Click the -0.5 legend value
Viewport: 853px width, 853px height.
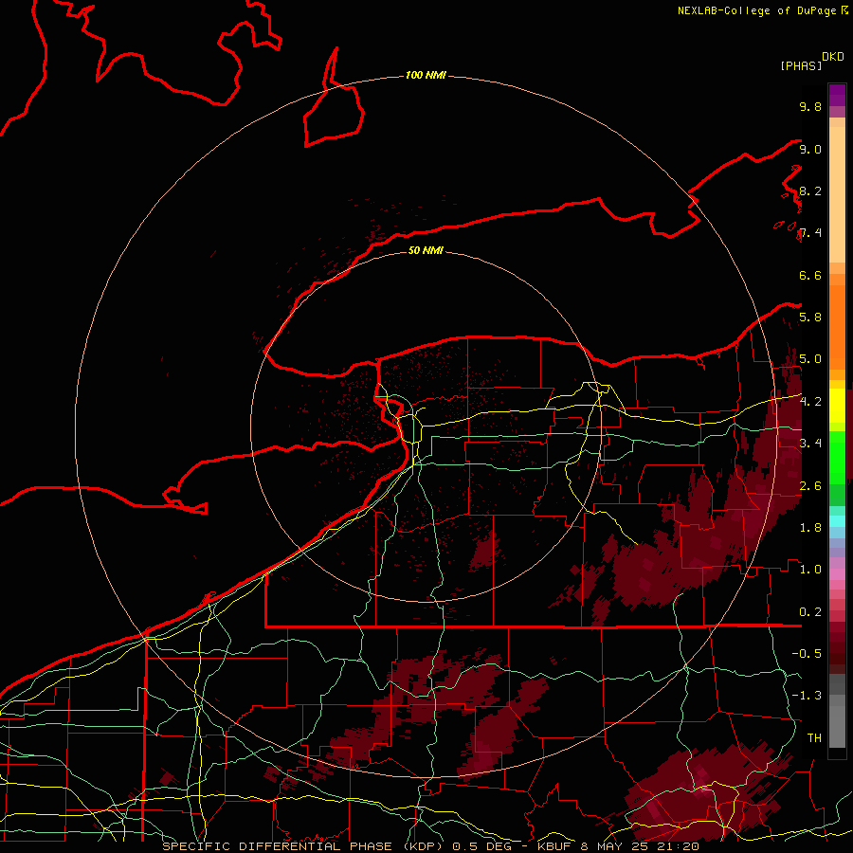pos(807,653)
